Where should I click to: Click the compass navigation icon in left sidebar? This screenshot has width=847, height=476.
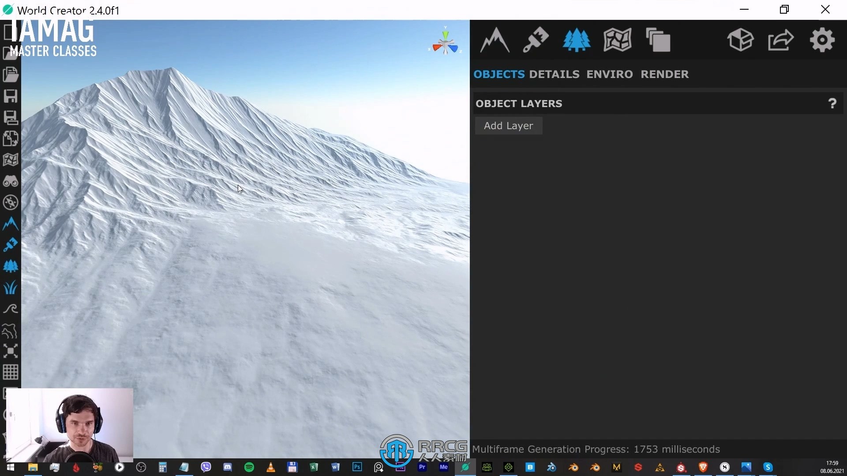(x=11, y=202)
